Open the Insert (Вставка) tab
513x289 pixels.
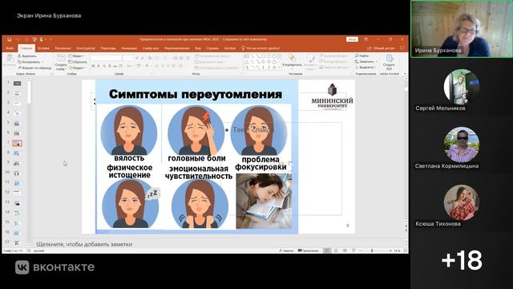click(x=43, y=48)
